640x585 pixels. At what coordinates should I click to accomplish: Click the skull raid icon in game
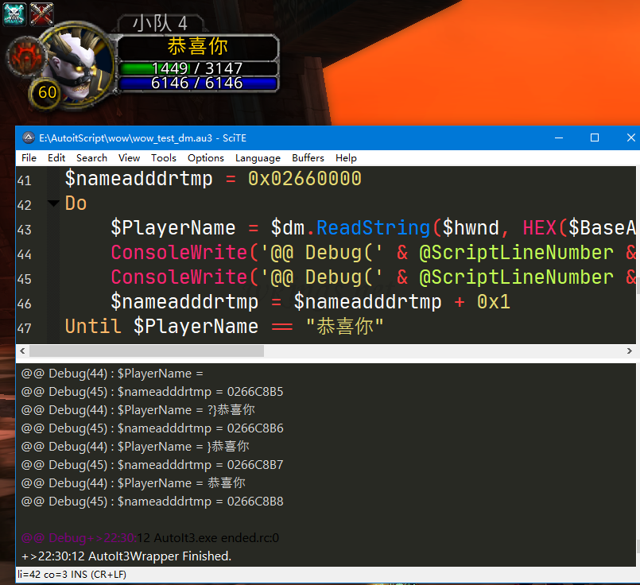pyautogui.click(x=14, y=14)
